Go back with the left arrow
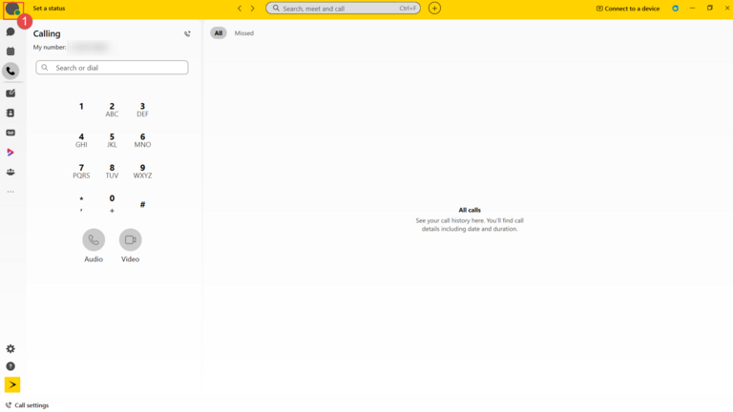Screen dimensions: 733x412 point(240,9)
